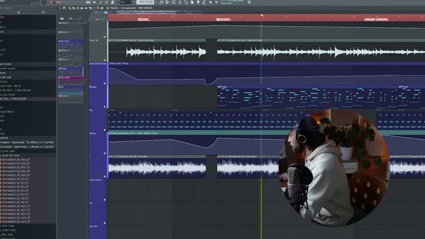
Task: Select Oversampled_80_hihat_05 sample in browser
Action: click(16, 175)
